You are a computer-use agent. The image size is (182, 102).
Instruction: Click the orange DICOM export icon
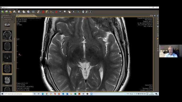point(11,12)
